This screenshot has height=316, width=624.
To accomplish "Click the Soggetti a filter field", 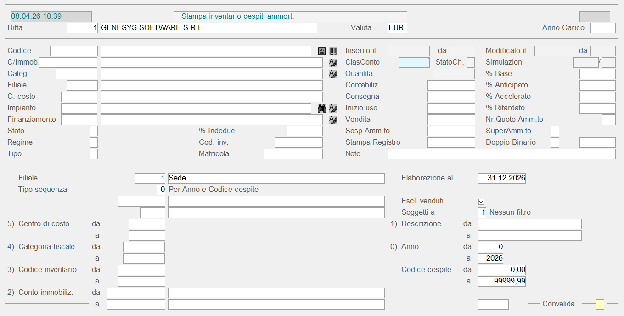I will [x=482, y=212].
